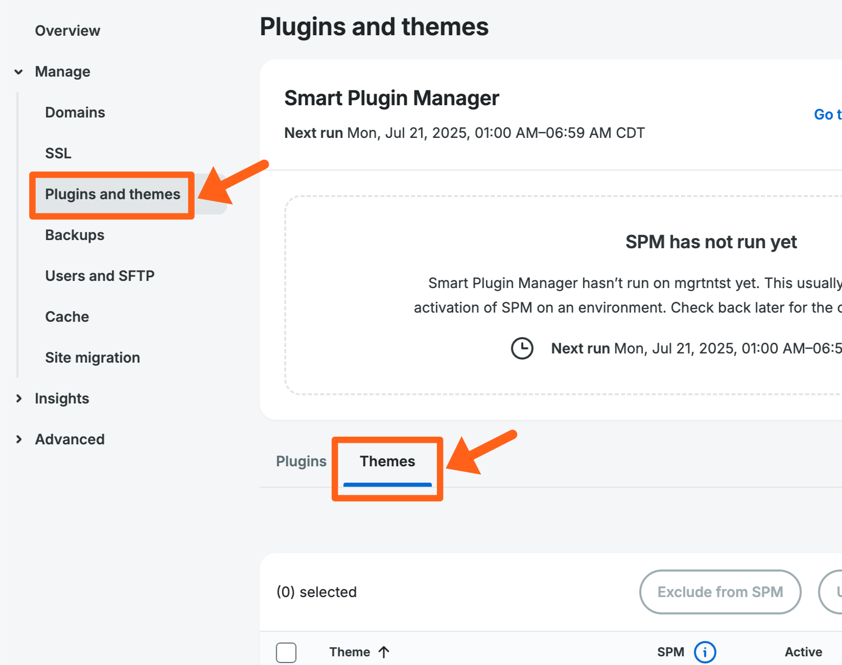Click the Exclude from SPM button
The width and height of the screenshot is (842, 665).
[x=720, y=592]
